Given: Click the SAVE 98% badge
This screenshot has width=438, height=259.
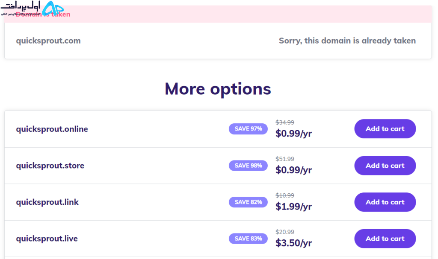Looking at the screenshot, I should pyautogui.click(x=248, y=166).
